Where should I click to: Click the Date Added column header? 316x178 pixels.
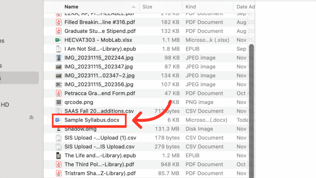245,6
